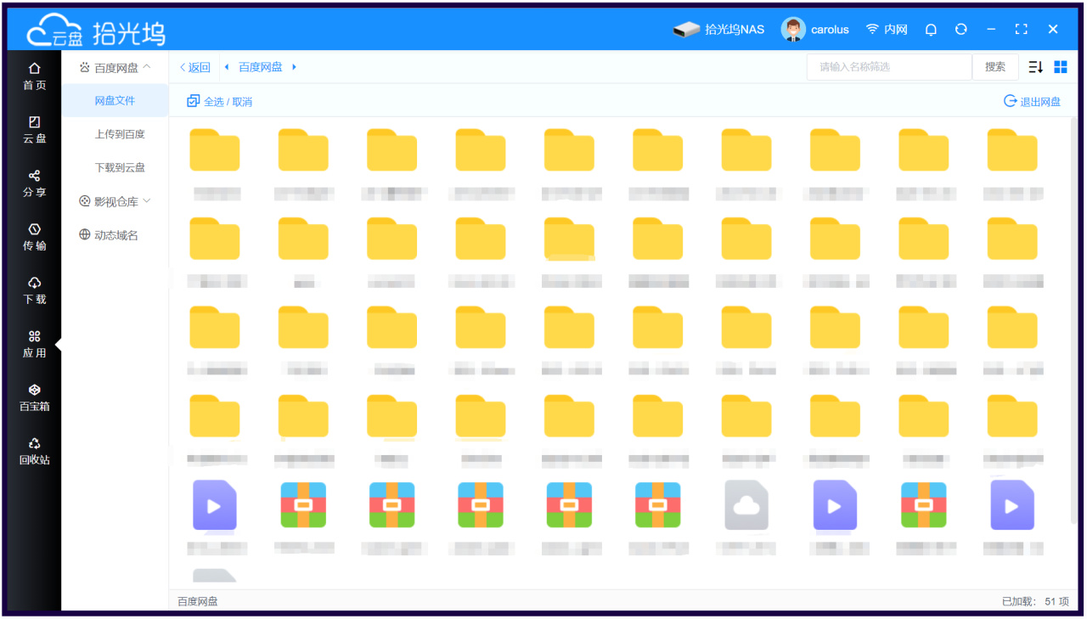Screen dimensions: 1087x619
Task: Open the 云盘 section
Action: [x=34, y=129]
